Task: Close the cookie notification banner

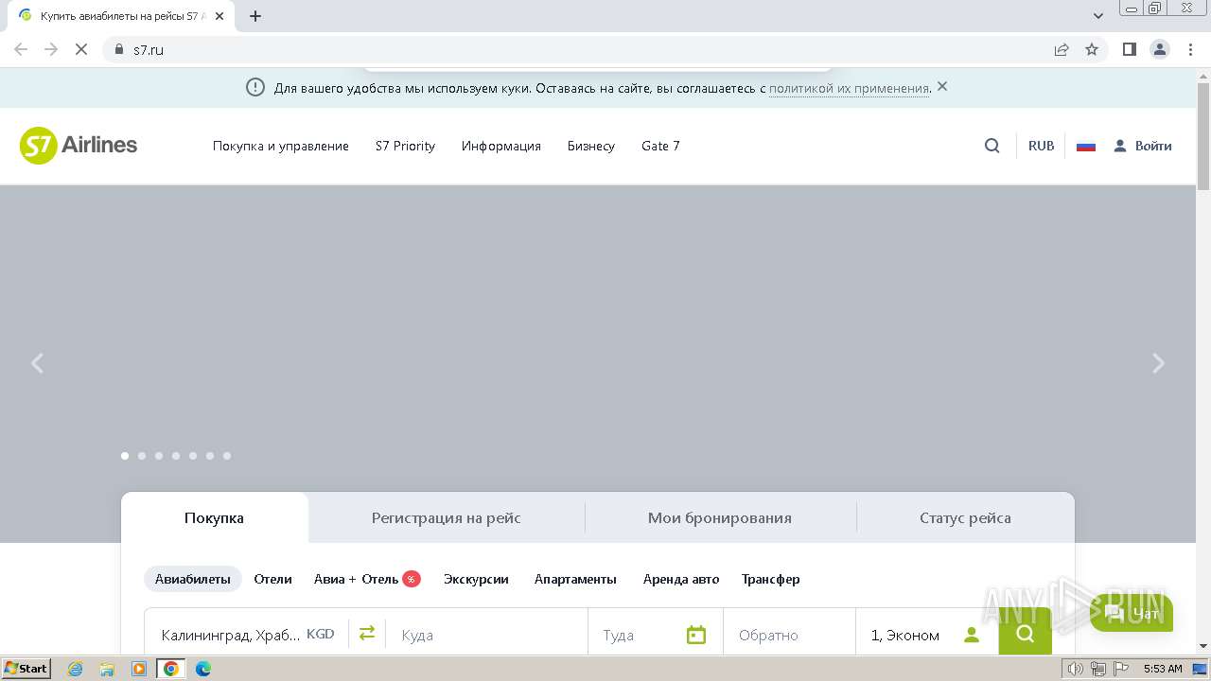Action: pyautogui.click(x=942, y=87)
